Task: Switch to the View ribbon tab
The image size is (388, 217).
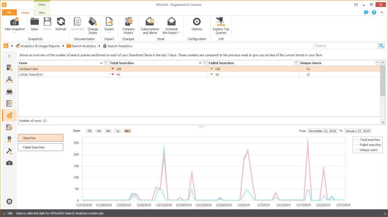Action: click(x=42, y=12)
